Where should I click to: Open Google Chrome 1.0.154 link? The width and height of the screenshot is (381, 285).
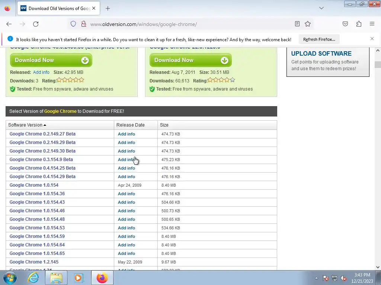(x=34, y=185)
